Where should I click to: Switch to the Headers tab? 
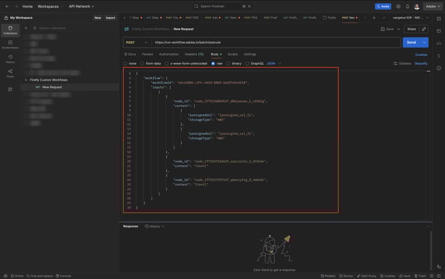coord(194,54)
